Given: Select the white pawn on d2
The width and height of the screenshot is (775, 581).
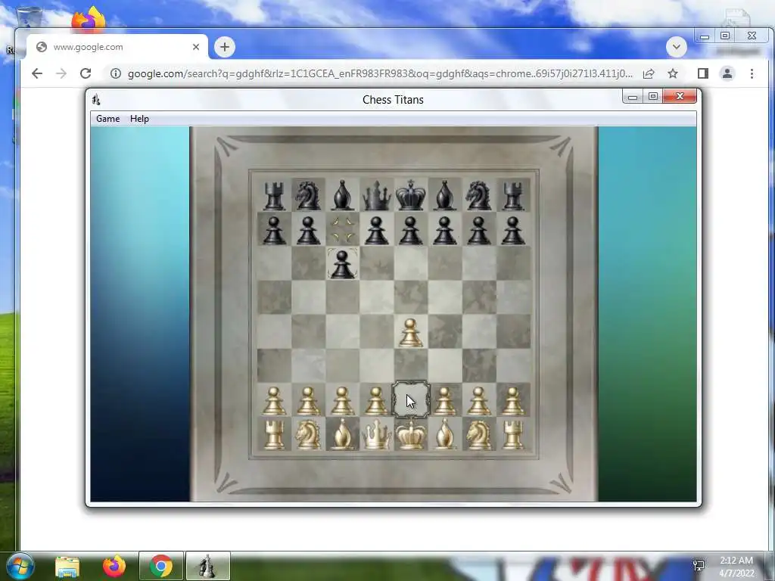Looking at the screenshot, I should click(377, 401).
